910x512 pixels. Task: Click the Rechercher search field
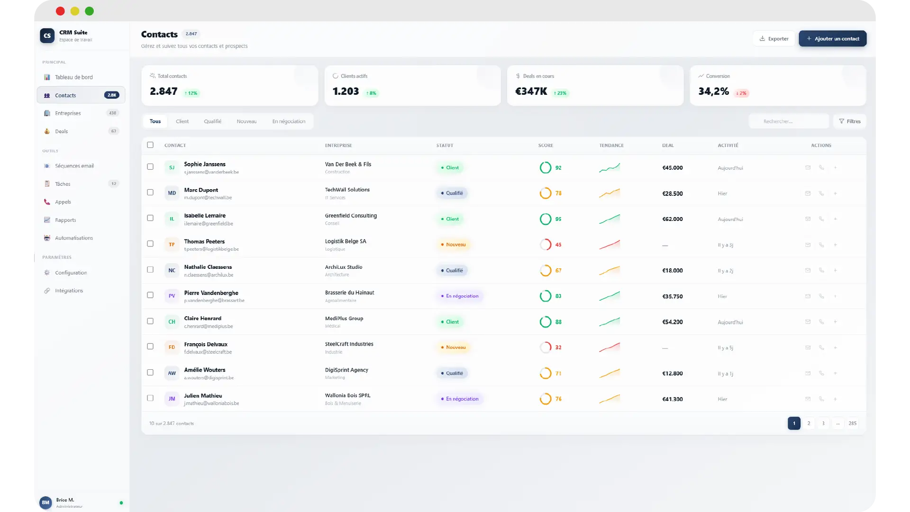[x=789, y=121]
